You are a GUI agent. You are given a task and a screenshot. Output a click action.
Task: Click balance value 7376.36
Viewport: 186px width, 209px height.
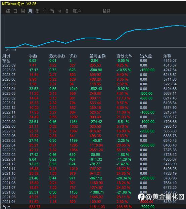coord(170,150)
